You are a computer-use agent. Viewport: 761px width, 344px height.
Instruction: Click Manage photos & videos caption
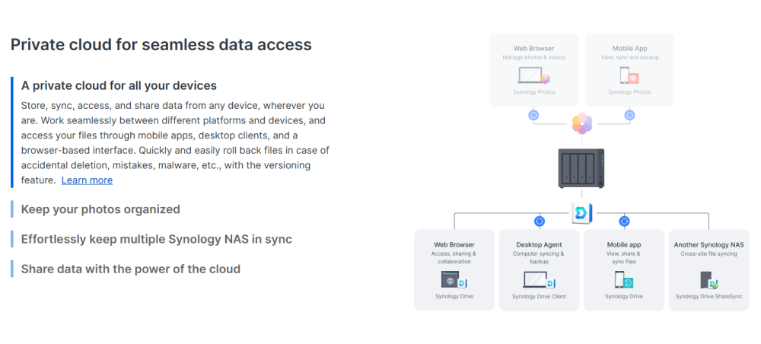pyautogui.click(x=534, y=57)
